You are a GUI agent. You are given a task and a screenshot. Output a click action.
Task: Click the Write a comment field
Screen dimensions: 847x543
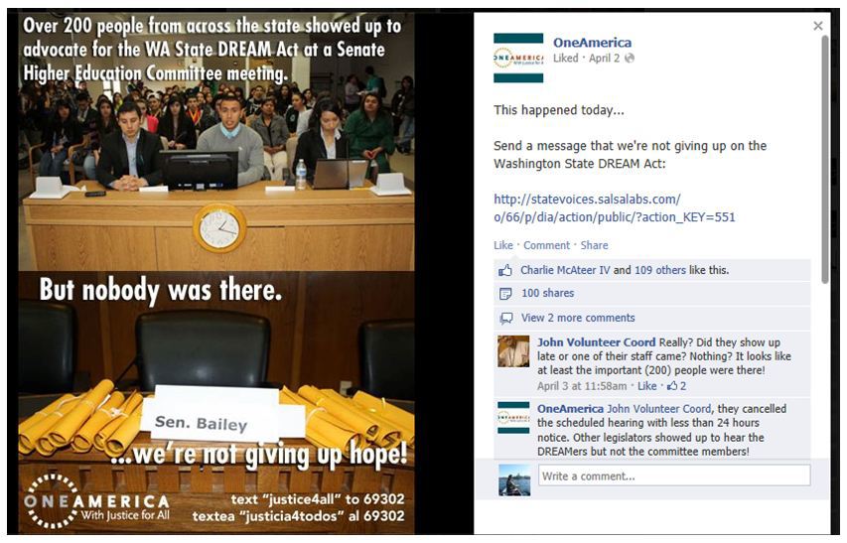pos(674,475)
